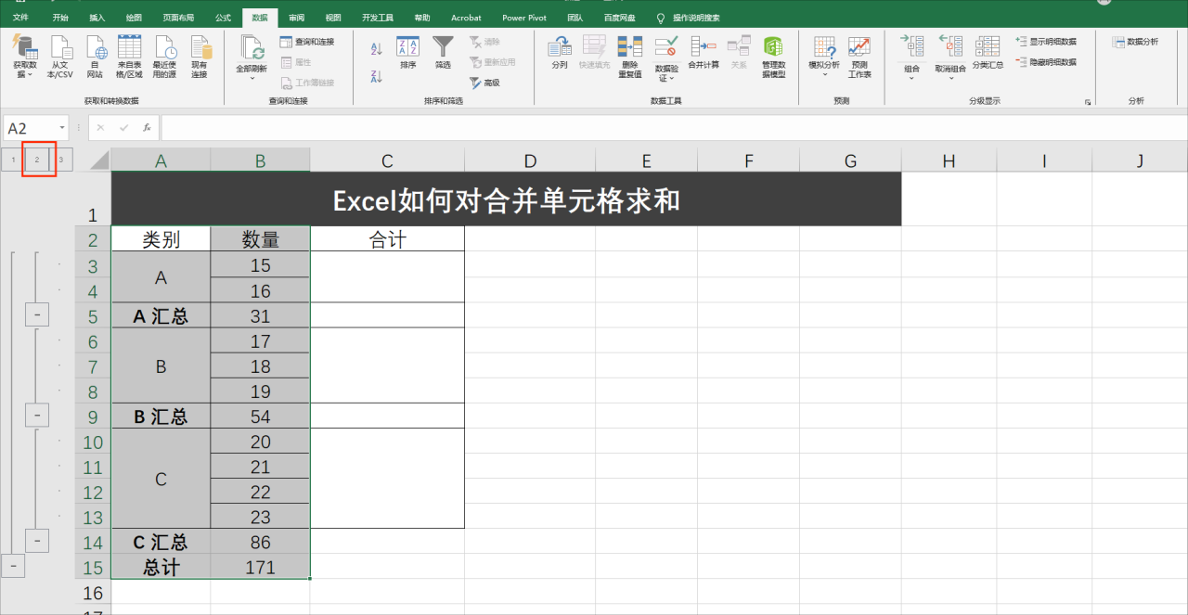Show outline level 1
The height and width of the screenshot is (615, 1188).
[13, 160]
